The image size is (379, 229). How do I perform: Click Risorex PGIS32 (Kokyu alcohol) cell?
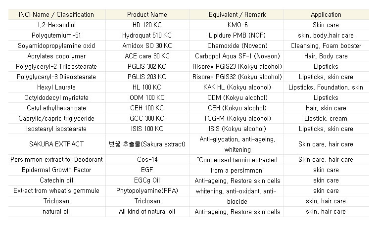click(237, 77)
